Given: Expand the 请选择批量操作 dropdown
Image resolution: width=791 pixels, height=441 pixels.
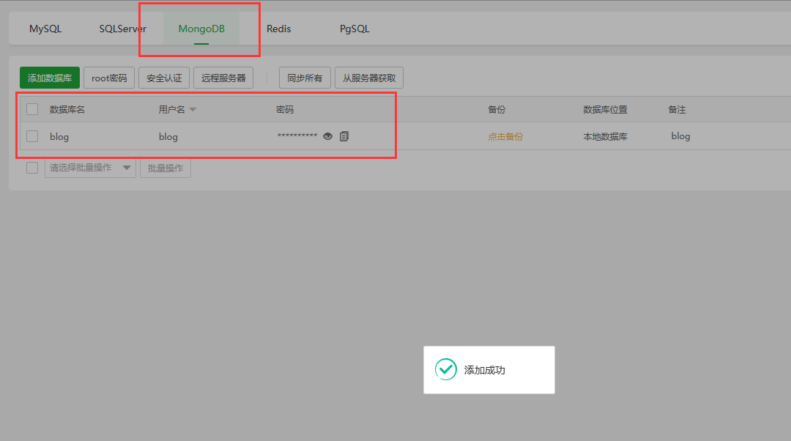Looking at the screenshot, I should point(90,168).
